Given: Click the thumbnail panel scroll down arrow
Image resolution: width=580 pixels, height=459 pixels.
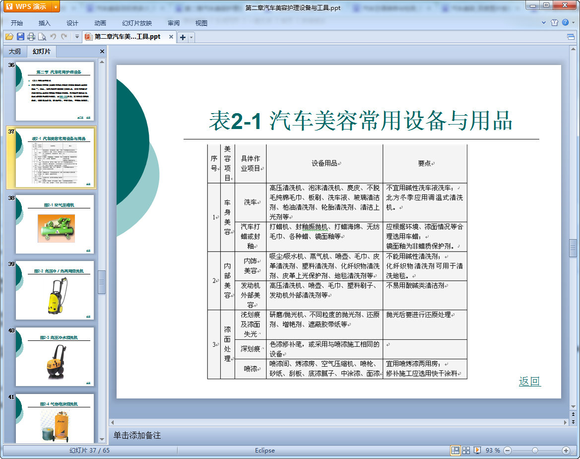Looking at the screenshot, I should pos(102,439).
